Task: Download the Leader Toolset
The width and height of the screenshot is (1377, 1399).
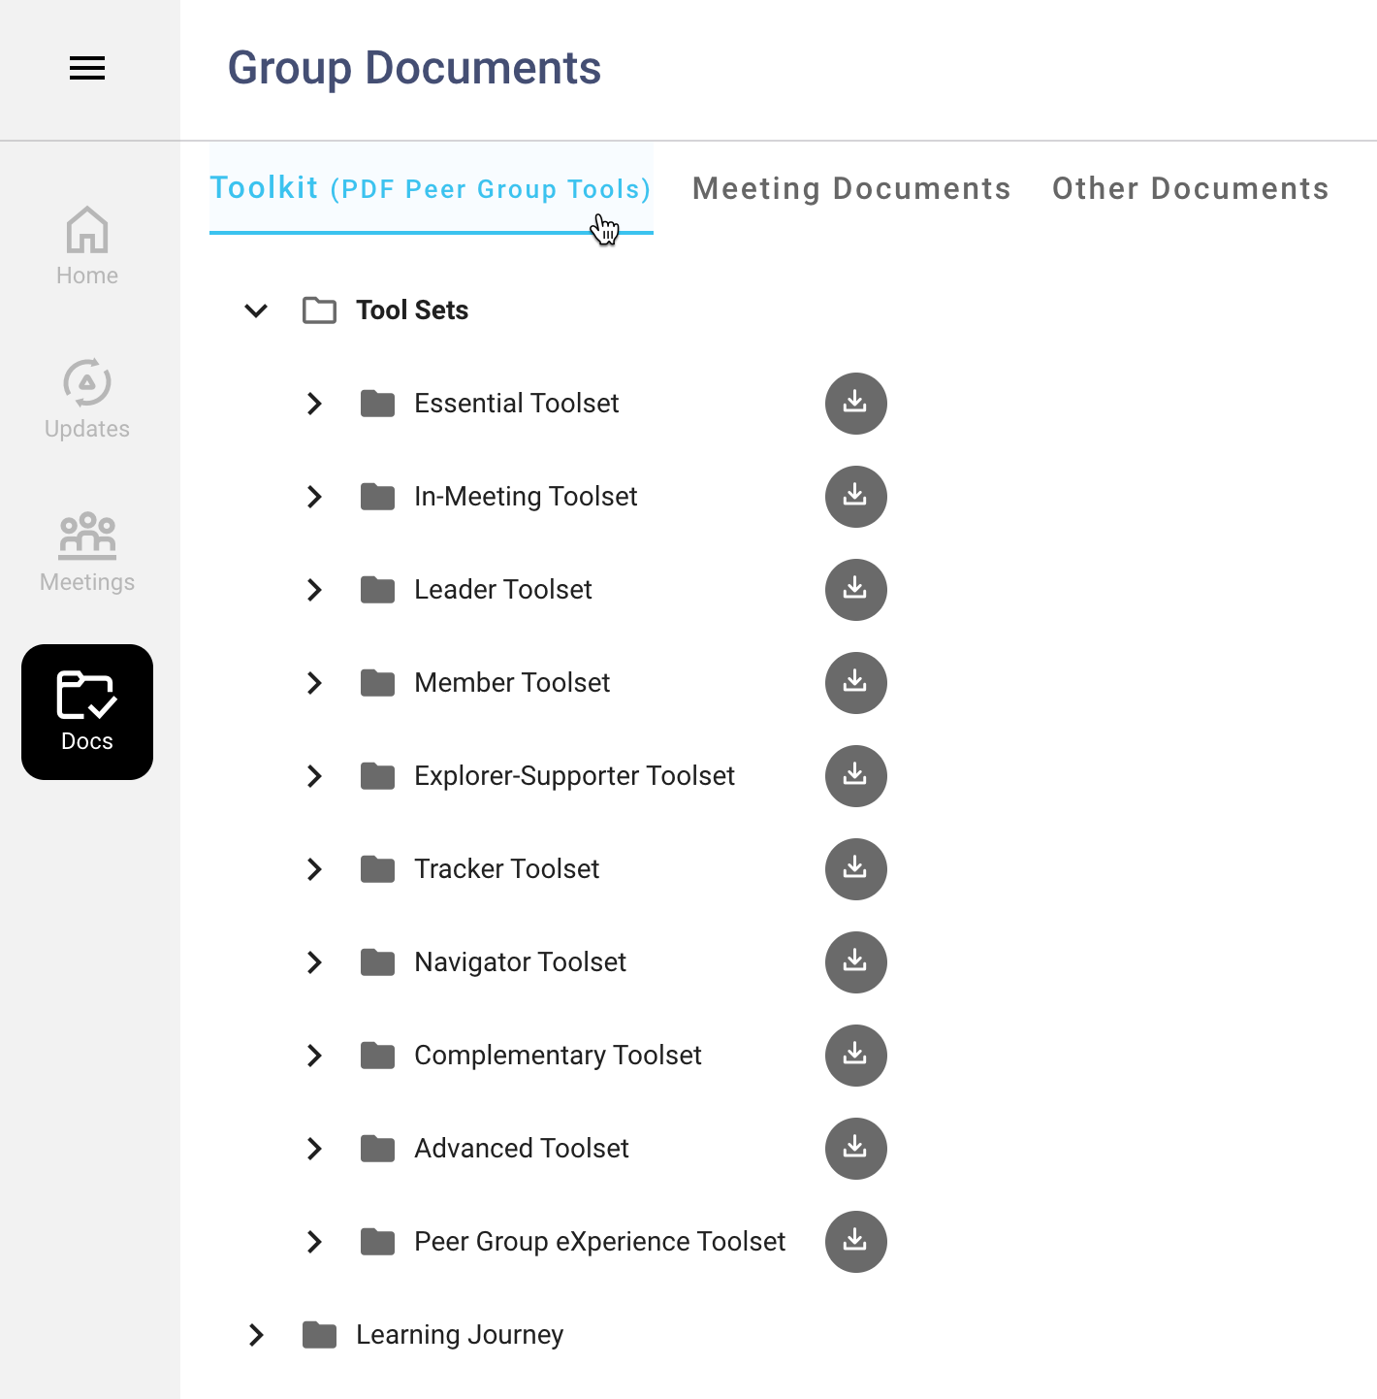Action: (855, 590)
